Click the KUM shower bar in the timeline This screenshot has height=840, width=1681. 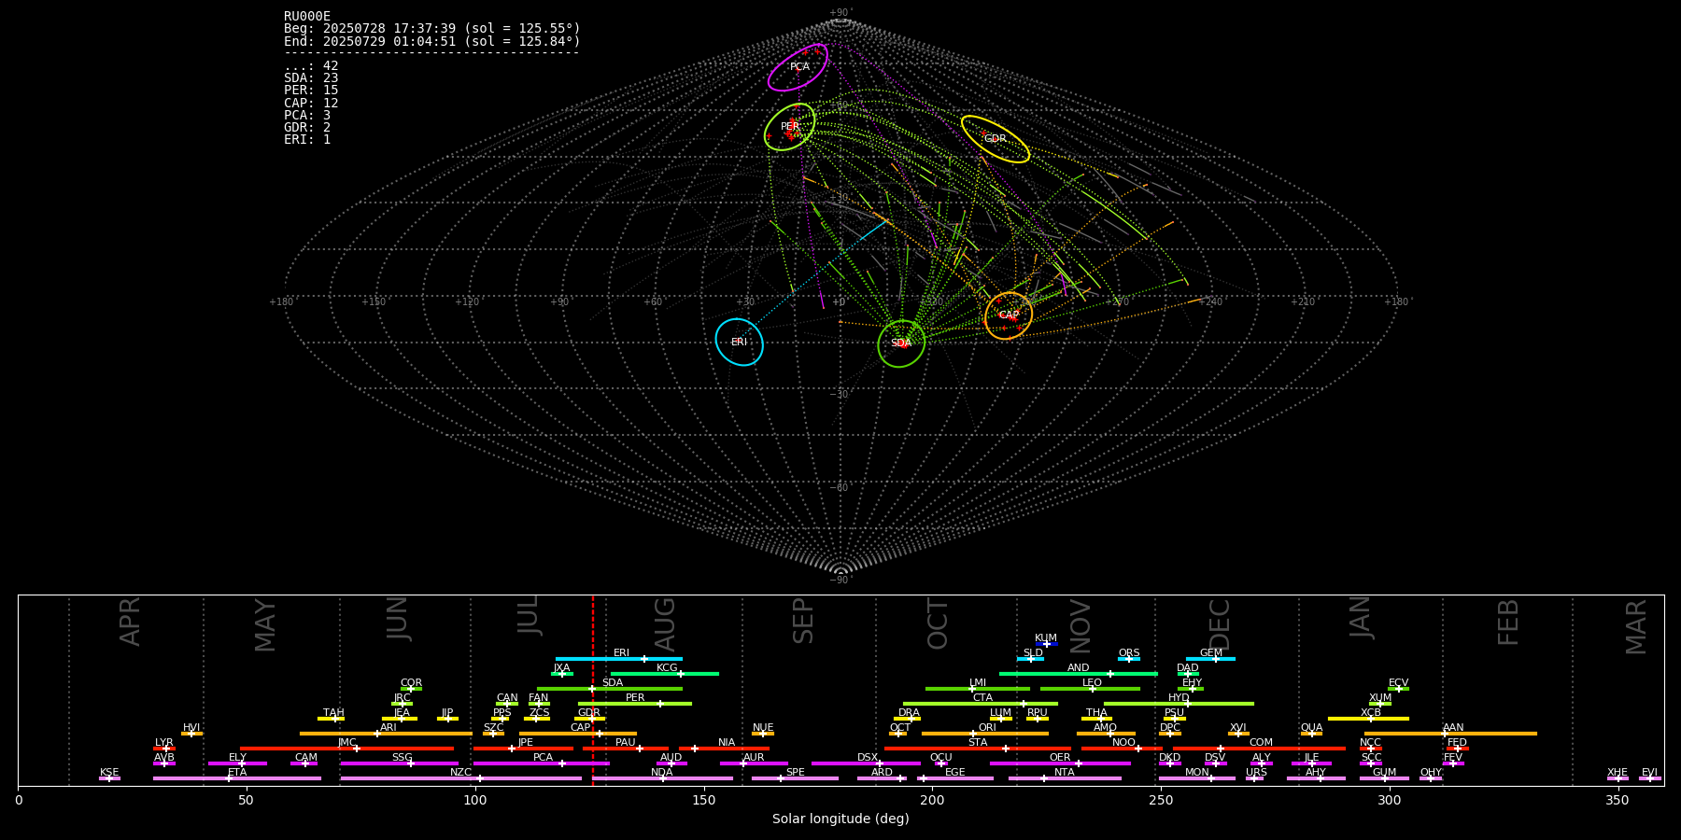point(1046,644)
